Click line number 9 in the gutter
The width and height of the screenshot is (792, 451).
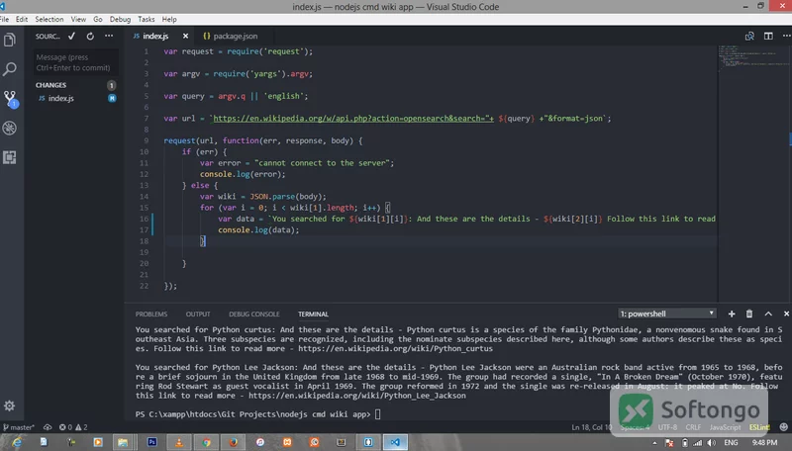tap(146, 140)
